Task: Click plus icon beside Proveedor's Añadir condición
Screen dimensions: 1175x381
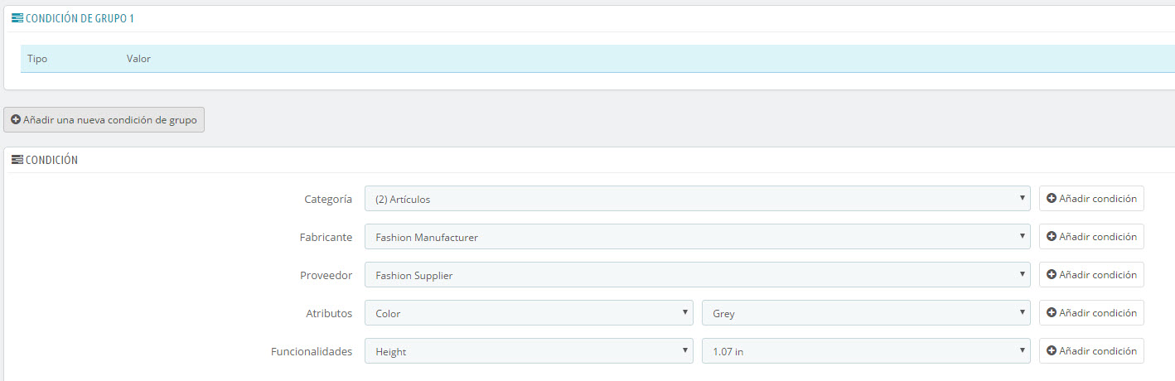Action: [x=1052, y=275]
